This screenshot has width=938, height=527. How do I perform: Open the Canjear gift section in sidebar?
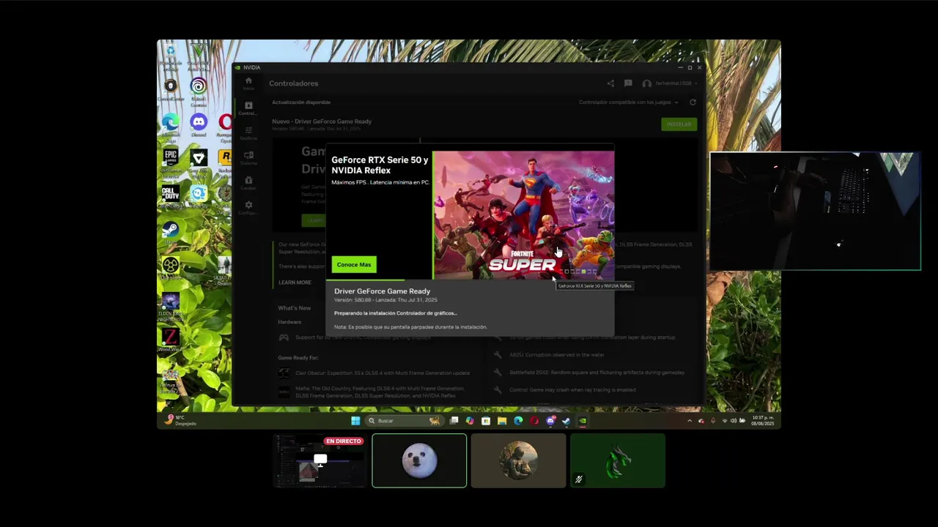pos(248,183)
